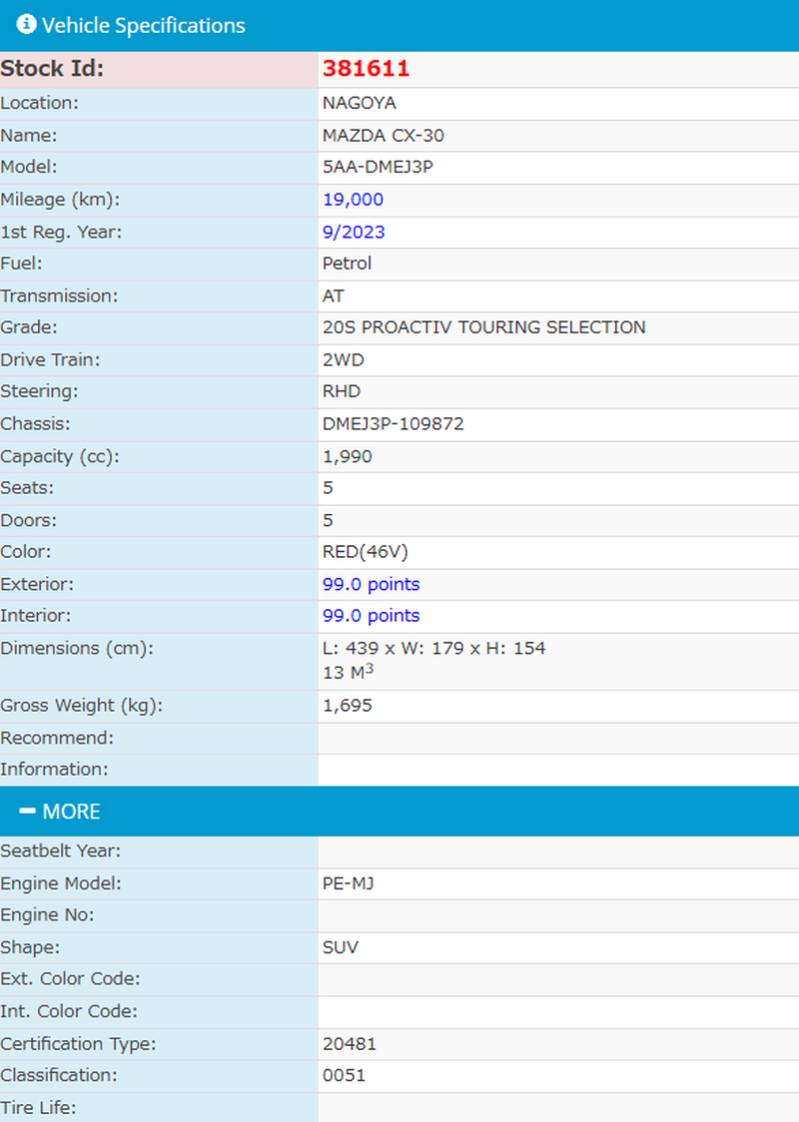
Task: Click the Vehicle Specifications header
Action: [x=399, y=26]
